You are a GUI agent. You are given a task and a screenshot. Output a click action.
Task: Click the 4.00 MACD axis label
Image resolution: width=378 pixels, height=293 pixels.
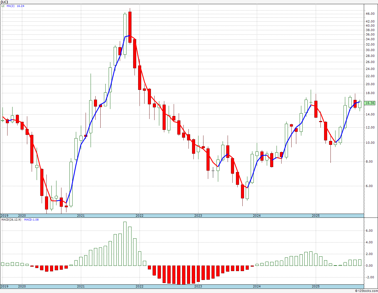click(x=369, y=242)
